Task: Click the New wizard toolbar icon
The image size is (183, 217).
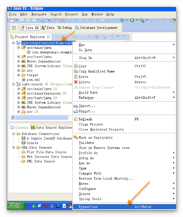Action: point(12,20)
